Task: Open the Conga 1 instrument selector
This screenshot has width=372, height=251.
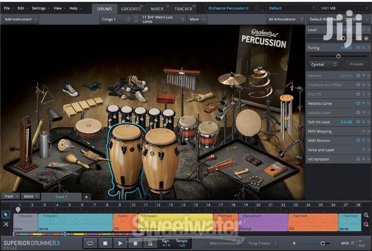Action: coord(115,19)
